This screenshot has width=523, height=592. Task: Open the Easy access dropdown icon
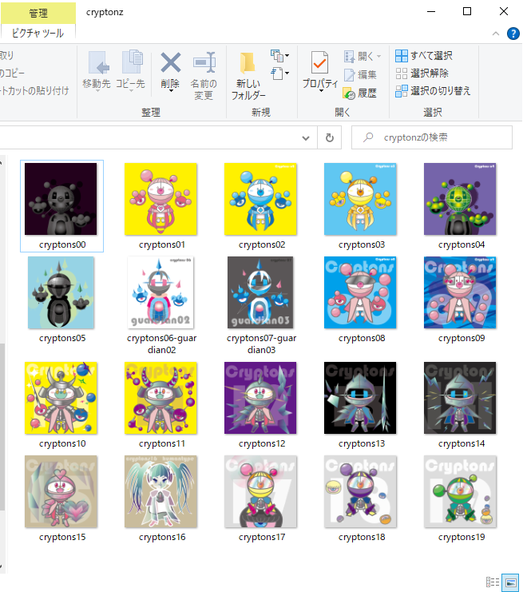[x=279, y=74]
